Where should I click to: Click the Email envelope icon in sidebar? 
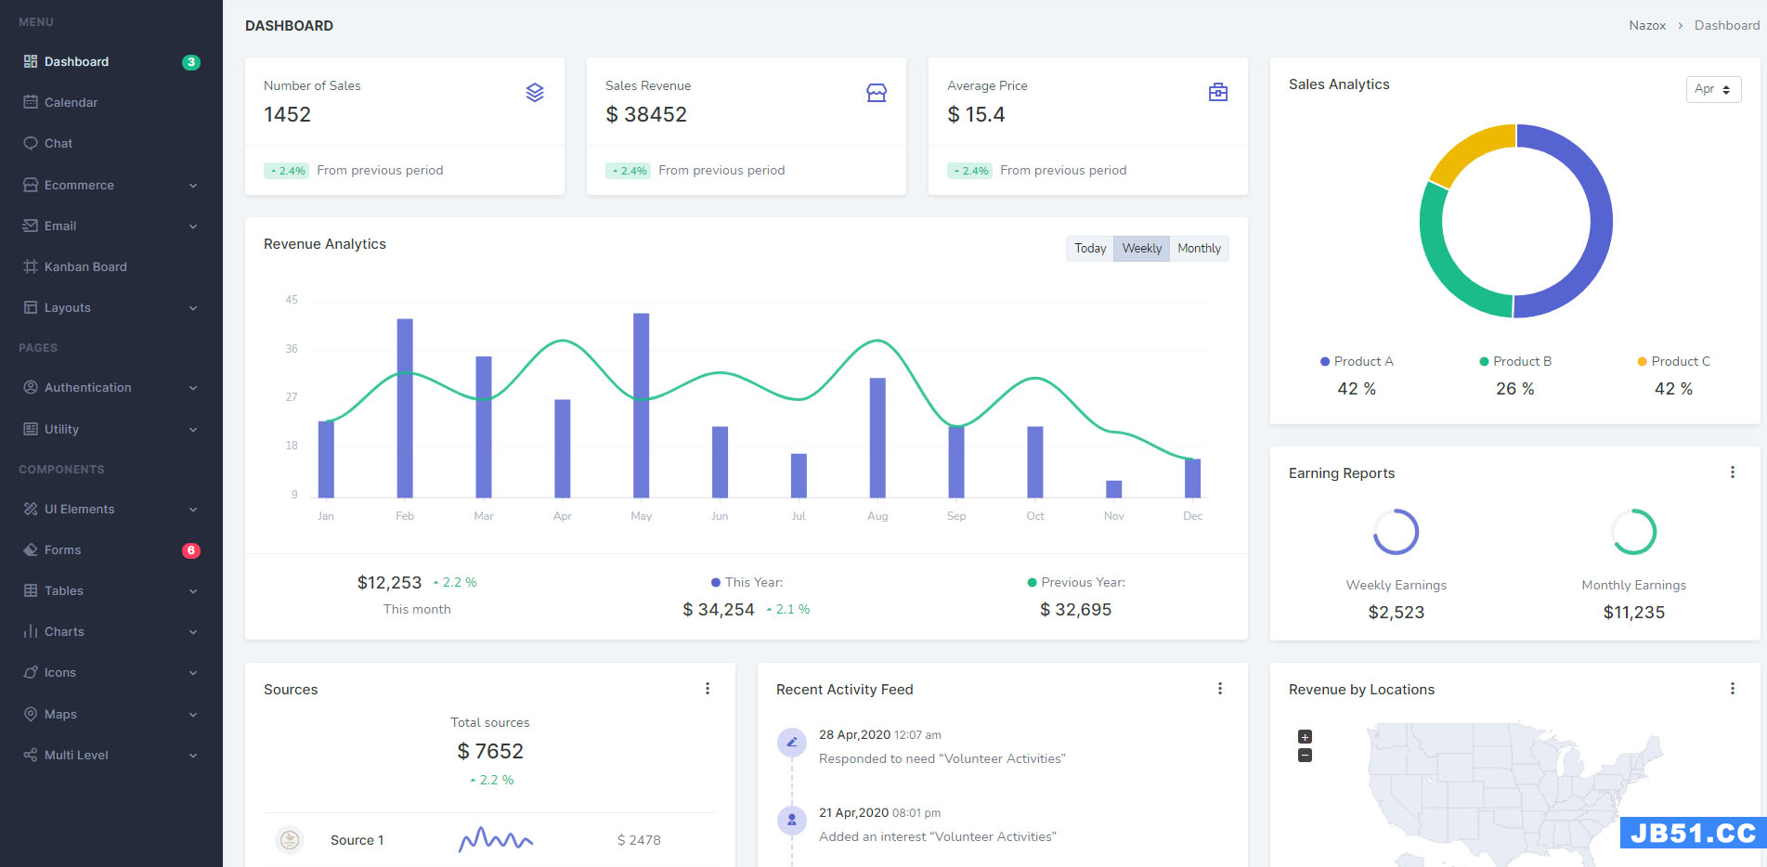(31, 226)
